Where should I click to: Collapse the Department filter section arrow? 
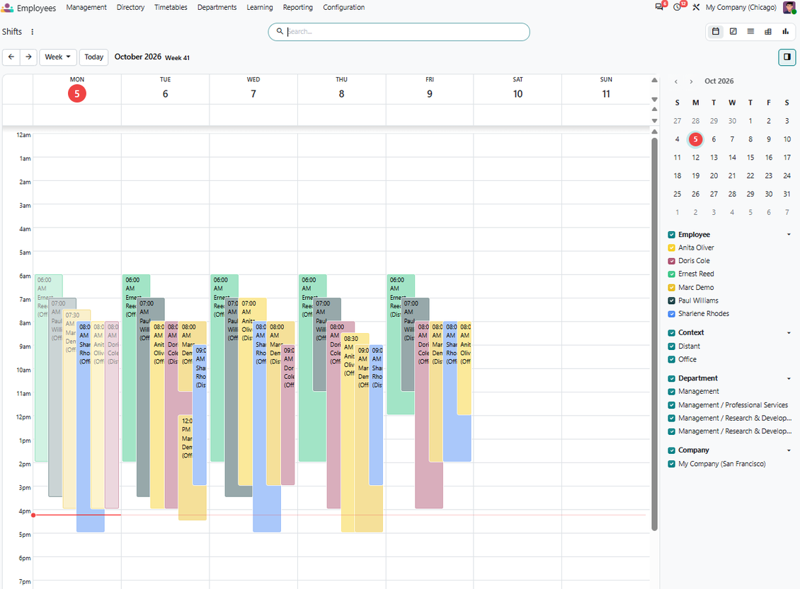[x=789, y=378]
